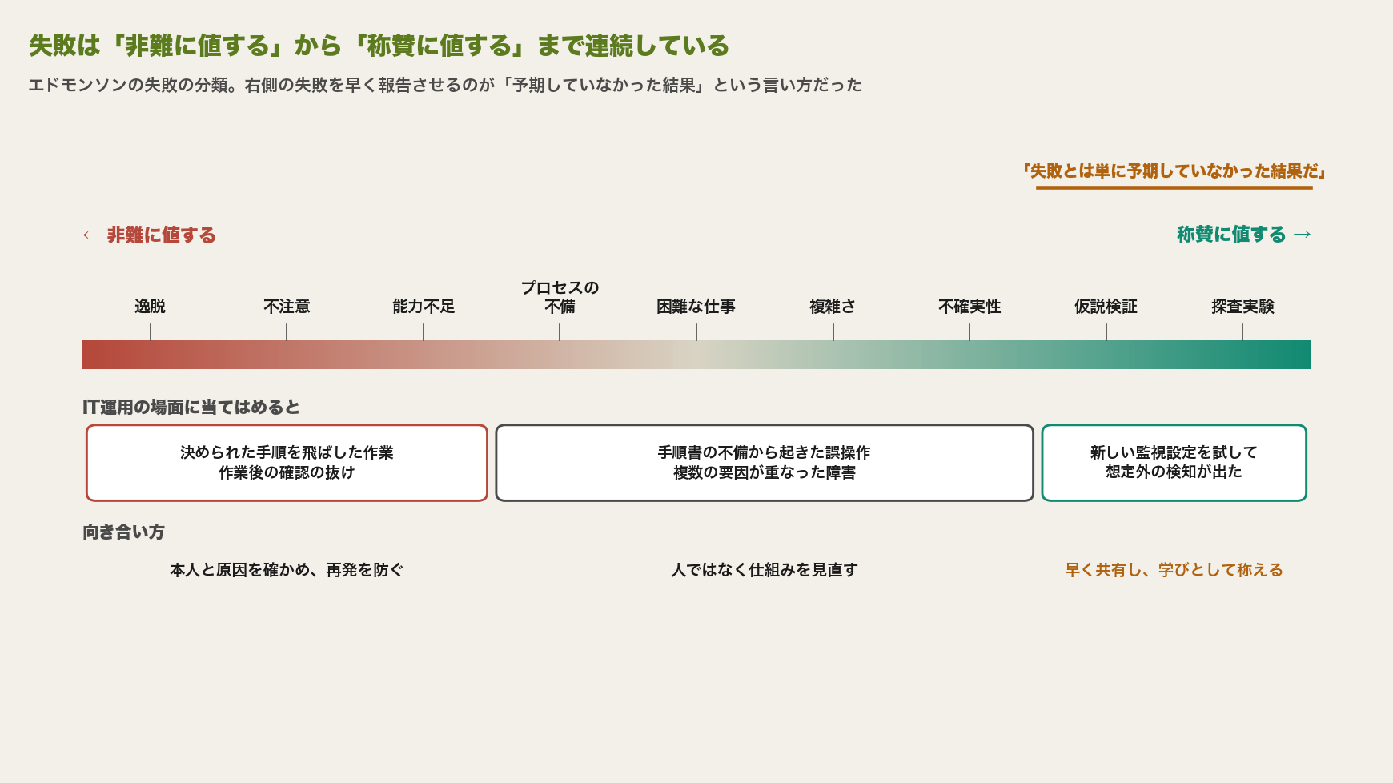Viewport: 1393px width, 783px height.
Task: Click the 能力不足 scale label
Action: [424, 306]
